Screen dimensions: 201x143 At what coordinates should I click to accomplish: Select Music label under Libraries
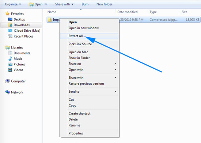18,59
